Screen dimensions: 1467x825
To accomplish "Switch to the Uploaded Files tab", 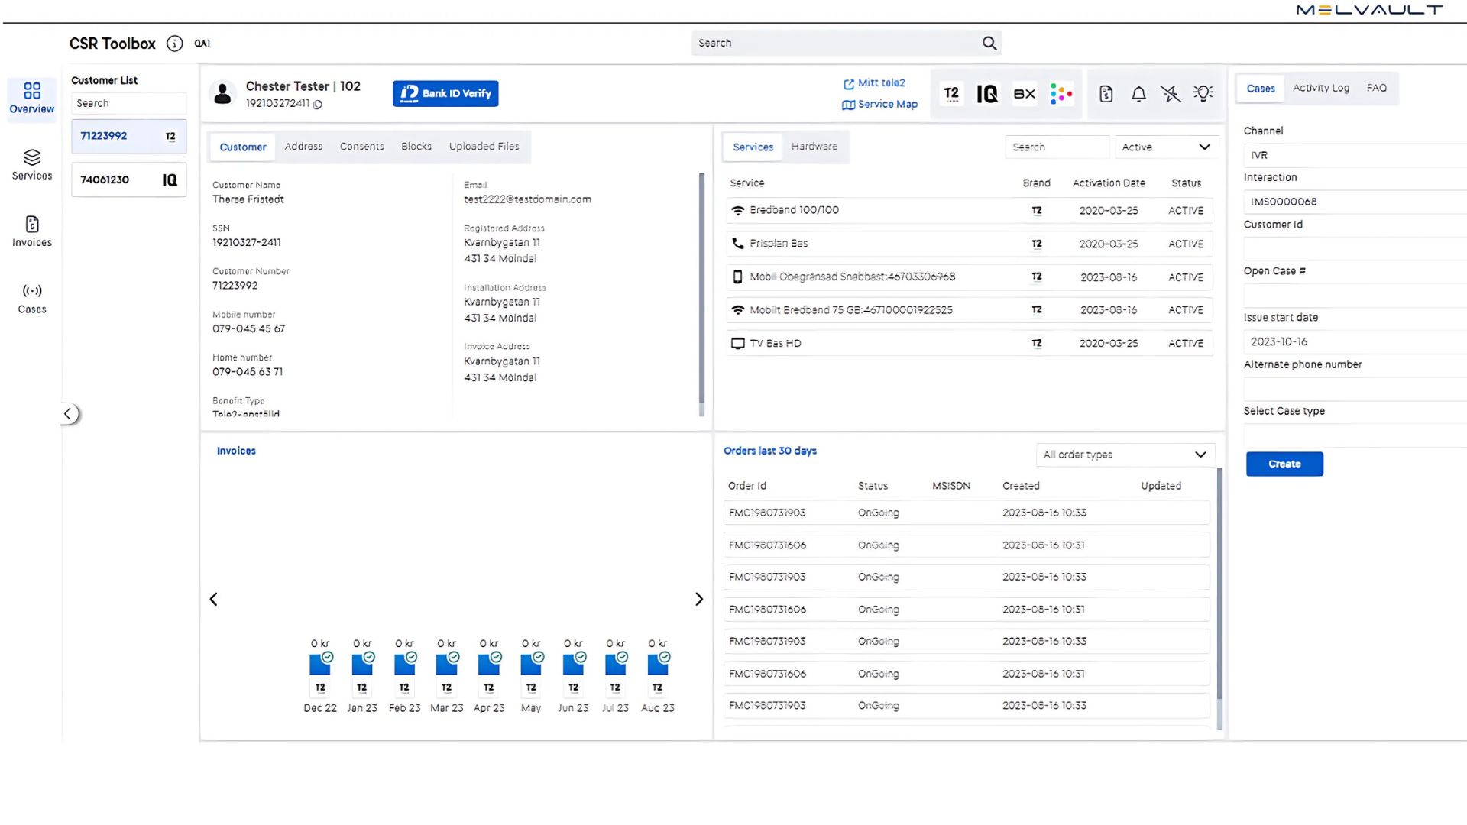I will point(484,147).
